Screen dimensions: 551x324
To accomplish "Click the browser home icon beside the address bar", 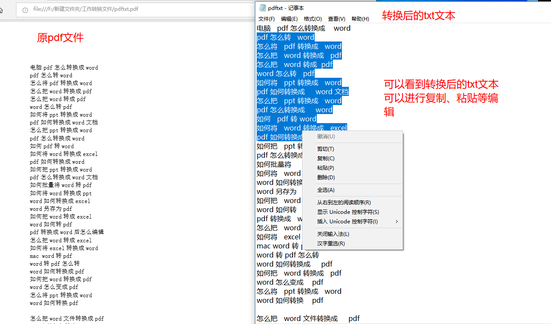I will point(1,10).
